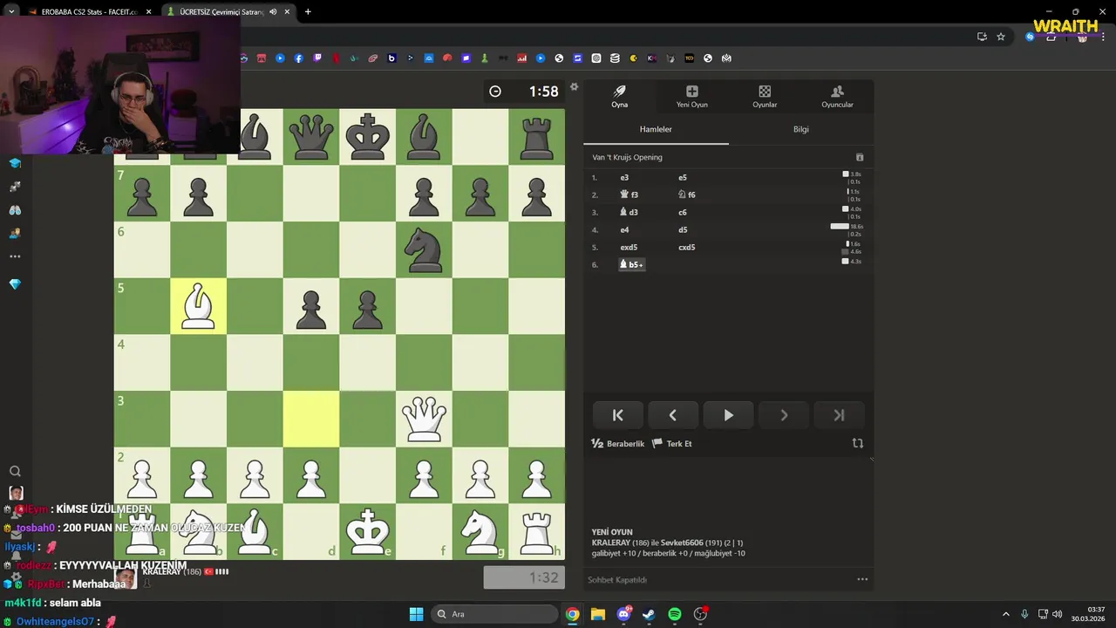Click the black king on e8

tap(367, 137)
